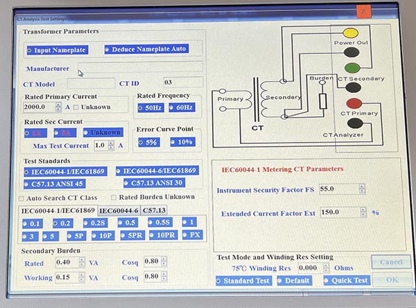Select C57.13 ANSI 45 standard
Image resolution: width=416 pixels, height=308 pixels.
[54, 184]
